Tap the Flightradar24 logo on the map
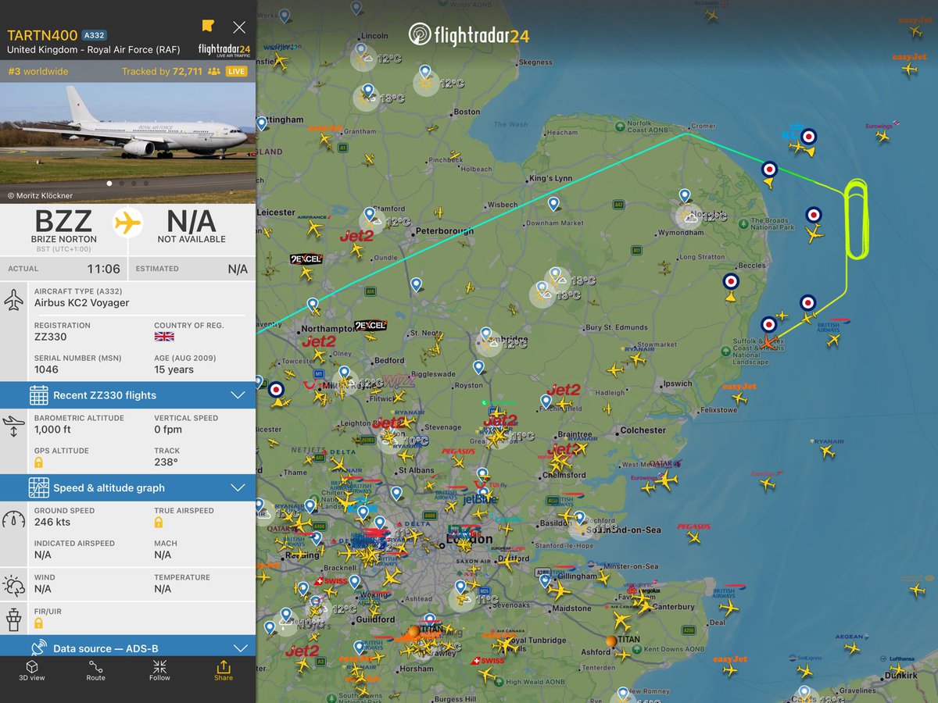Viewport: 938px width, 703px height. (x=469, y=34)
